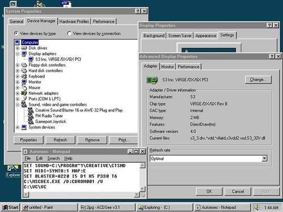The height and width of the screenshot is (212, 283).
Task: Open the Start menu button
Action: tap(10, 207)
